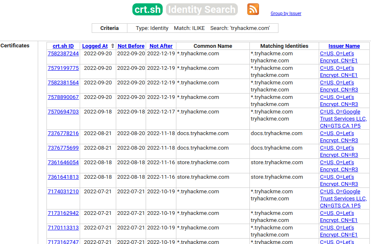Sort by Logged At column header
371x244 pixels.
coord(95,46)
